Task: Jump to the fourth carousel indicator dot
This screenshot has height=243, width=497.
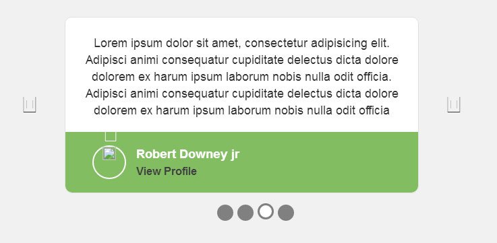Action: 286,212
